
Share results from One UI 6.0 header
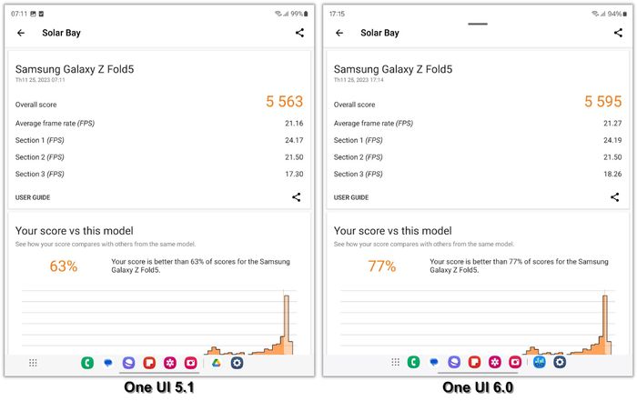[x=618, y=33]
